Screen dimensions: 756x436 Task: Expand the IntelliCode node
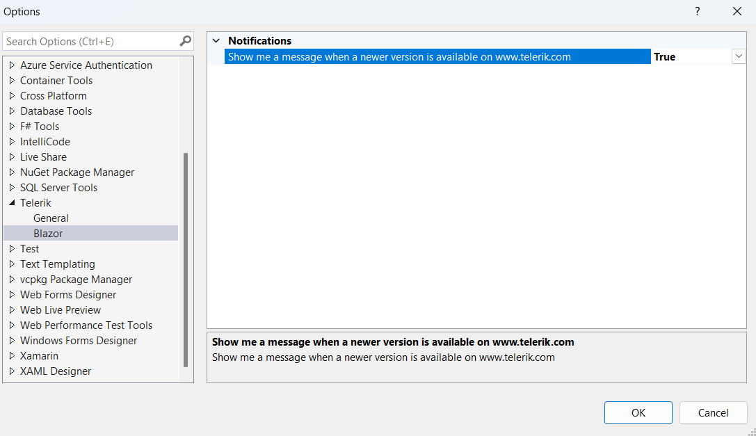[x=12, y=141]
